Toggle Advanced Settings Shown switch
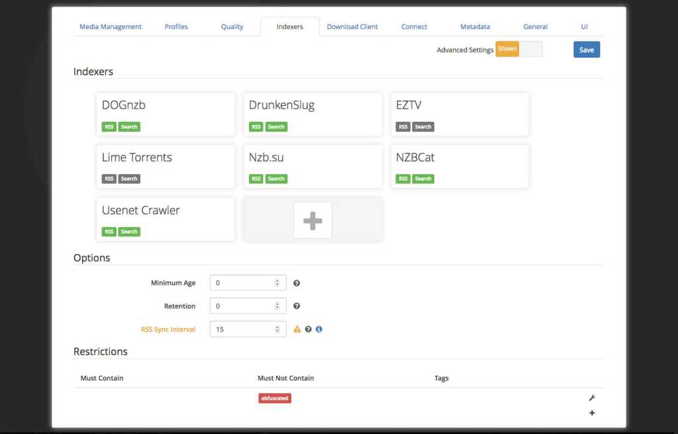The image size is (678, 434). 519,49
